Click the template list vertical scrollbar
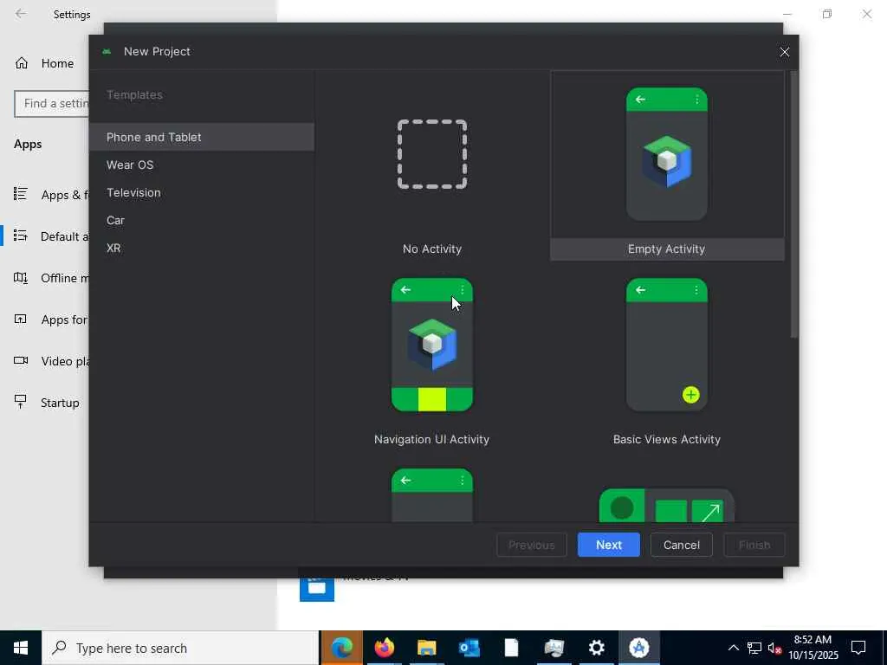Screen dimensions: 887x665 (793, 204)
